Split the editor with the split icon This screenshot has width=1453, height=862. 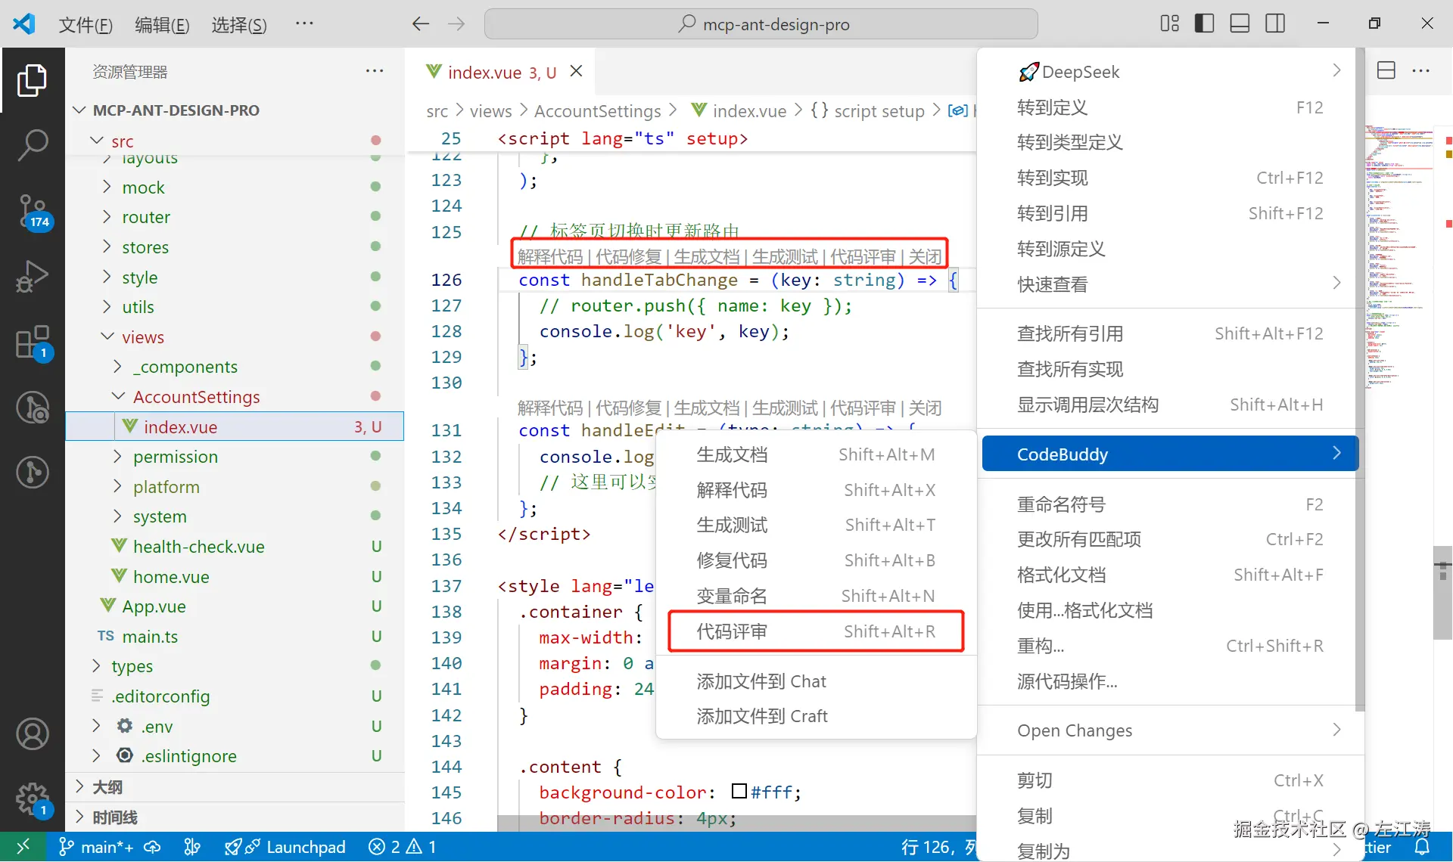coord(1387,70)
